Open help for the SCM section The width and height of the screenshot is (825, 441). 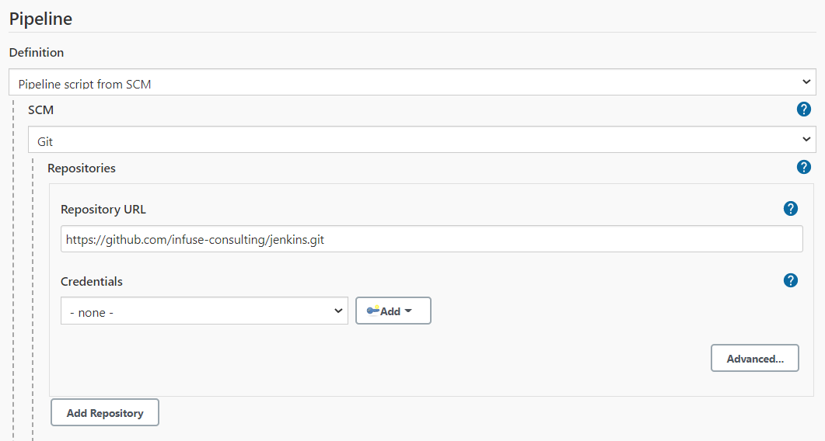click(x=803, y=109)
